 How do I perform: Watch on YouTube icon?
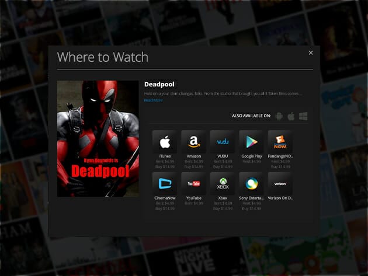point(193,183)
